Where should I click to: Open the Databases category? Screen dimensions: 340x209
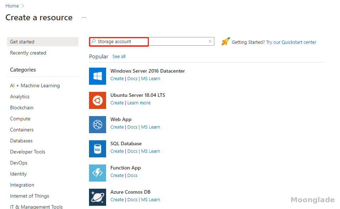pyautogui.click(x=21, y=141)
